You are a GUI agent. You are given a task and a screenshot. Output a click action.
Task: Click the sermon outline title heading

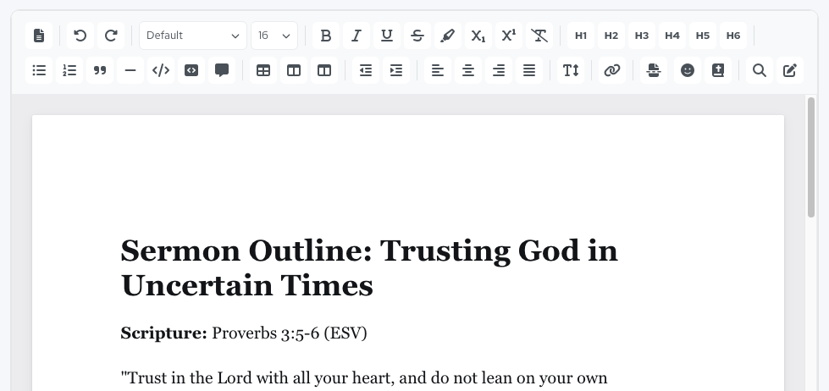(x=369, y=268)
